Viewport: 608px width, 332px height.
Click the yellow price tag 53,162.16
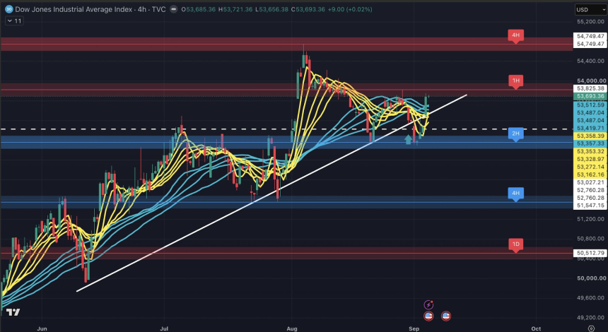[x=590, y=174]
